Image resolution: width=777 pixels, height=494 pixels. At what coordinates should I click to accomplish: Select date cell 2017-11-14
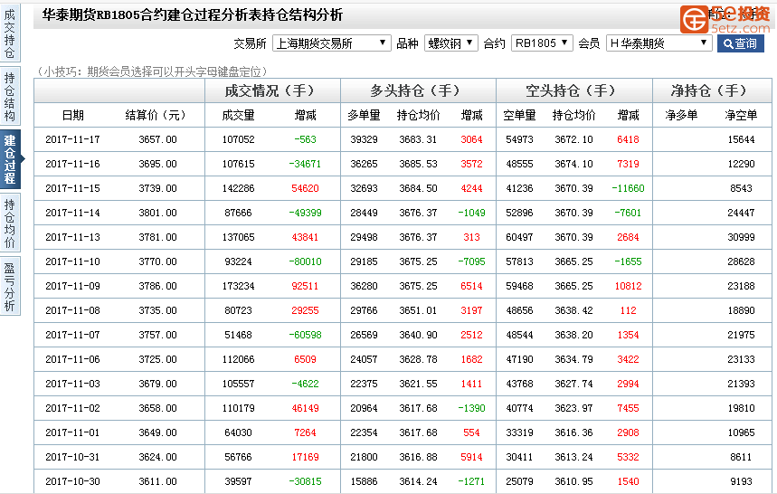(x=73, y=213)
